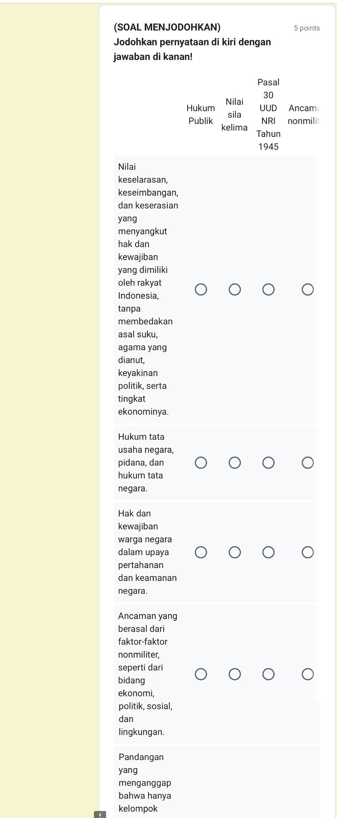Click the '(SOAL MENJODOHKAN)' question title
Viewport: 337px width, 818px height.
(x=167, y=27)
